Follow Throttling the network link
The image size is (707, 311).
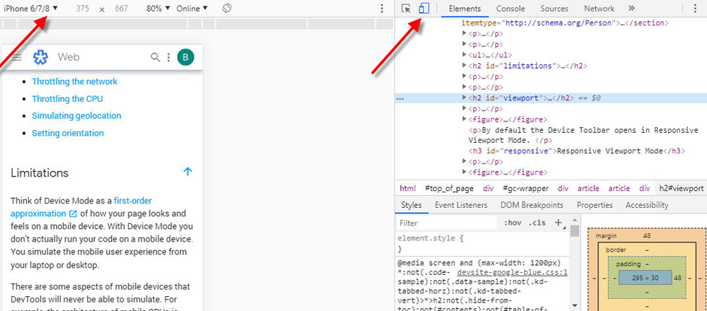[x=74, y=81]
